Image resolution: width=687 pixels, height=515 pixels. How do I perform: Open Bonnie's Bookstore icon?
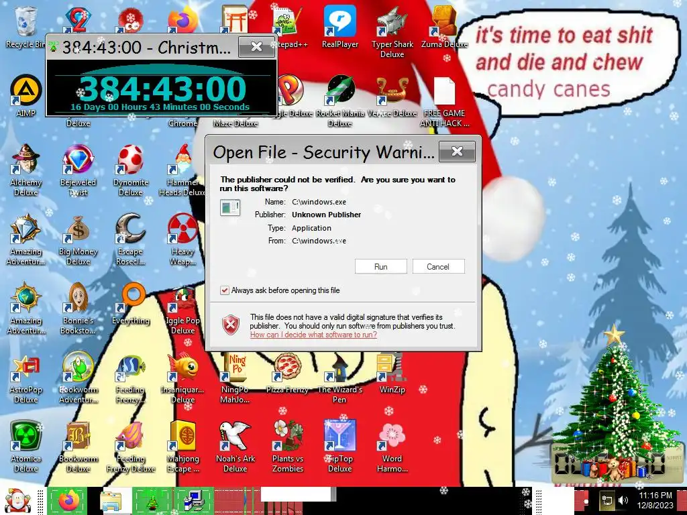point(78,308)
